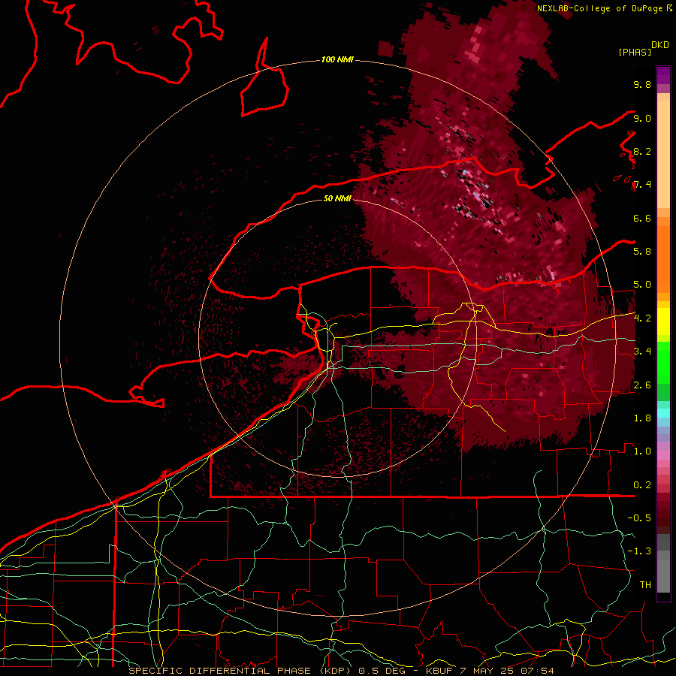Click the [PHAS] unit label
The height and width of the screenshot is (676, 676).
pyautogui.click(x=635, y=52)
